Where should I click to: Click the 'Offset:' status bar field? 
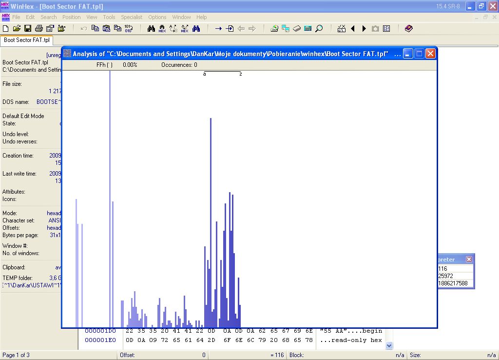point(163,355)
